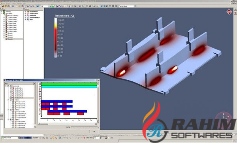The width and height of the screenshot is (237, 143).
Task: Toggle the Robot2 checkbox in Time table
Action: (x=11, y=109)
